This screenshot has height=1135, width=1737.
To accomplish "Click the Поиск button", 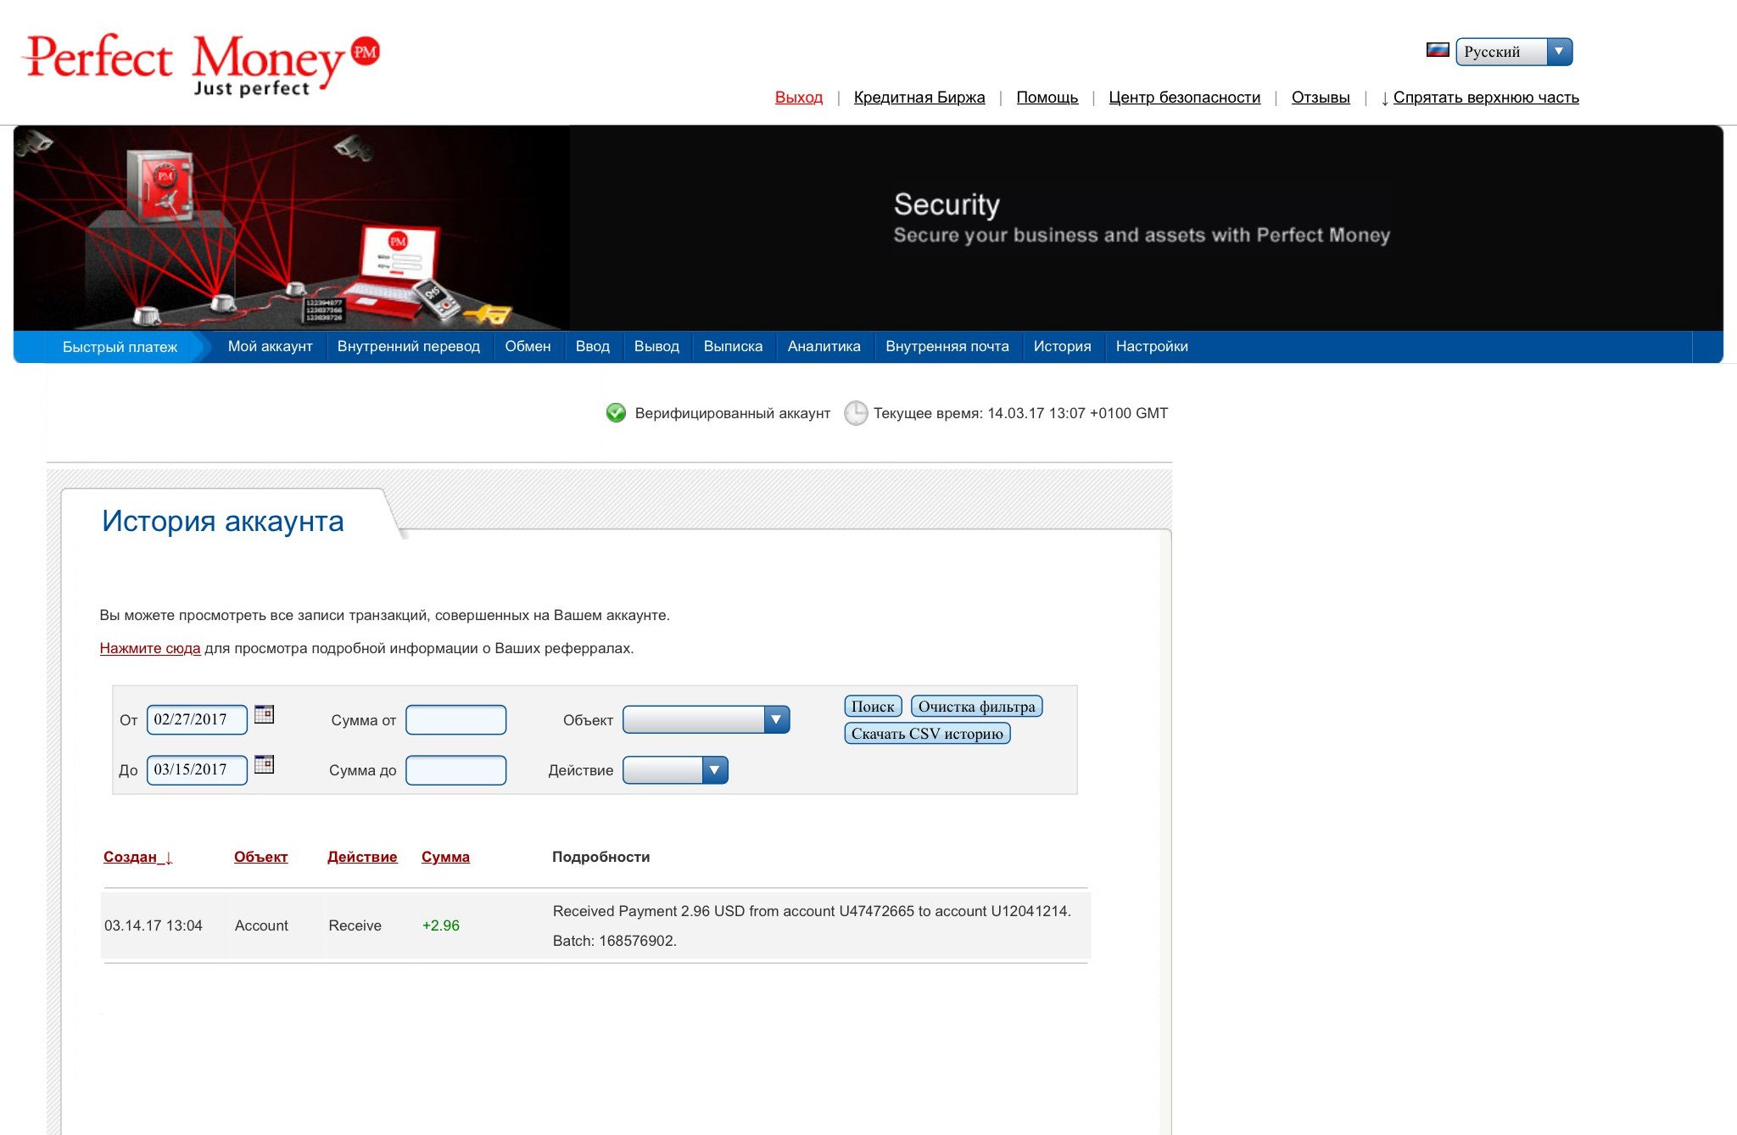I will tap(873, 707).
